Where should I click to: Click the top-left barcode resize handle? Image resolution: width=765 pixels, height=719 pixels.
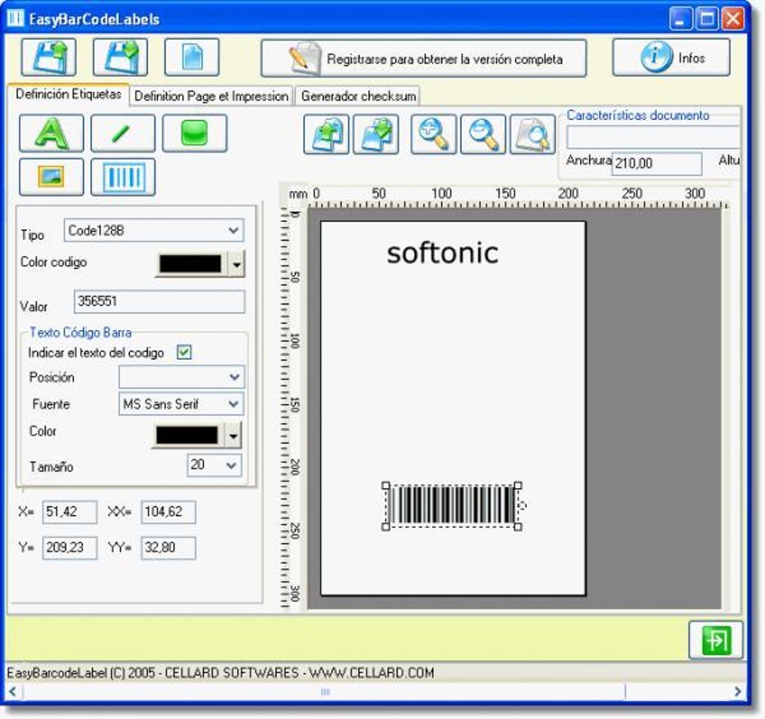tap(385, 485)
